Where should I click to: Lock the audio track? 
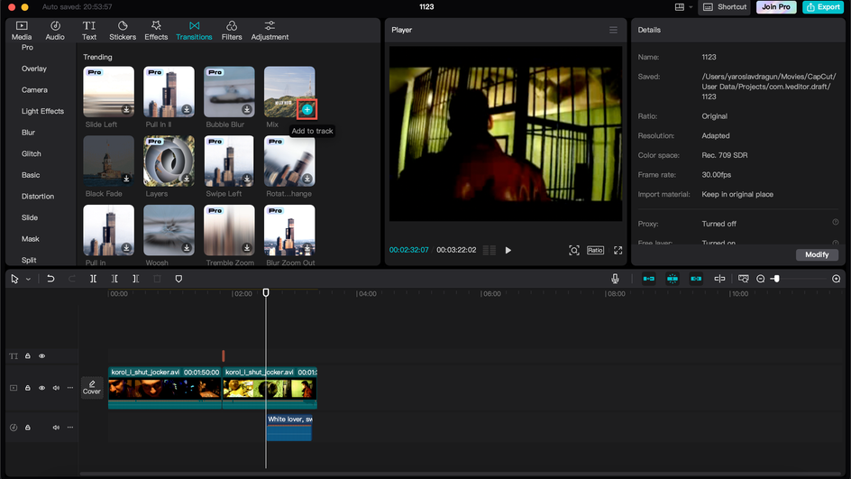point(28,428)
